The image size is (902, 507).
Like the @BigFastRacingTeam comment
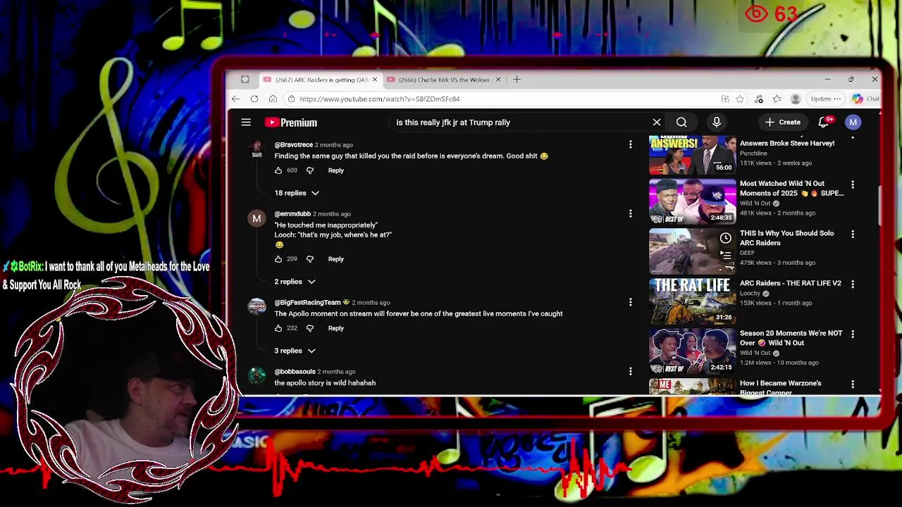point(278,328)
